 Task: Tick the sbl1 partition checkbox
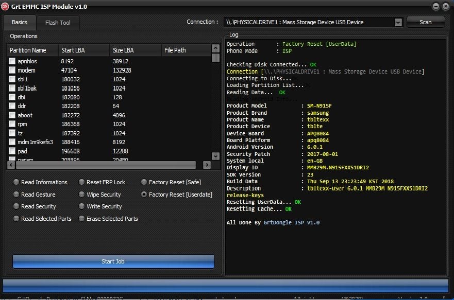click(12, 79)
